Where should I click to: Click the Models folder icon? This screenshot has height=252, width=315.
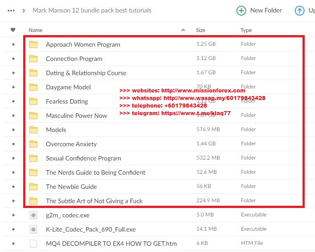pyautogui.click(x=33, y=130)
